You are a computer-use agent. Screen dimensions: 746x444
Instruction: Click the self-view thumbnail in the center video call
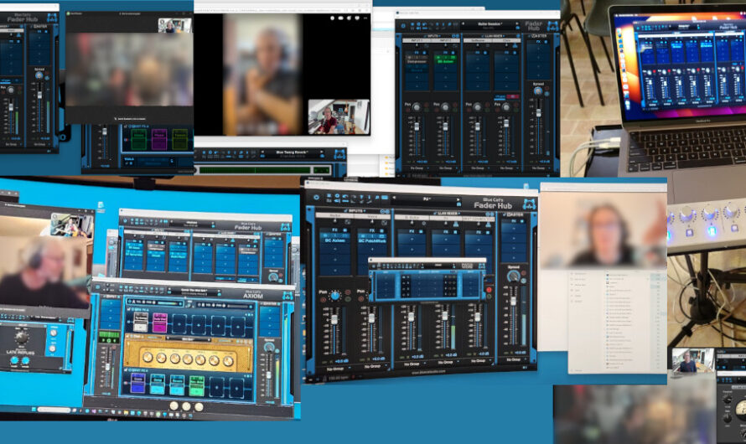pos(339,116)
